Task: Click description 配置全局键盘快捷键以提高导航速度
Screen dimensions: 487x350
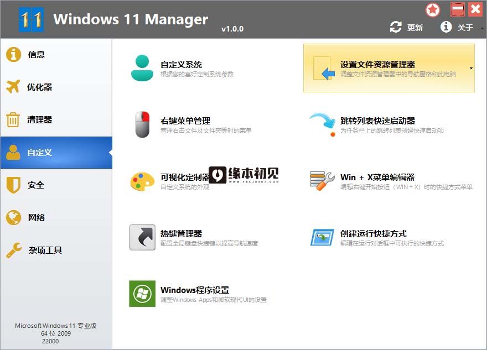Action: (209, 243)
